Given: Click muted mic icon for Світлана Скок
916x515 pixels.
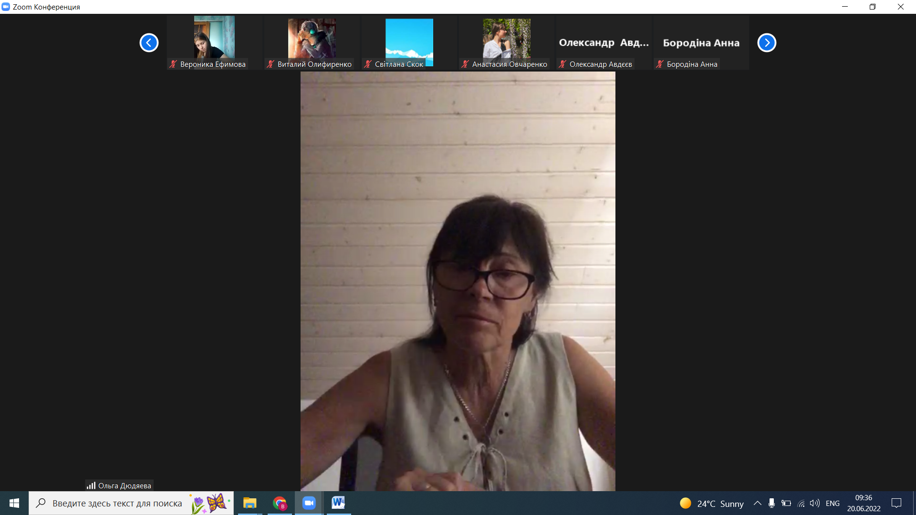Looking at the screenshot, I should [x=368, y=64].
